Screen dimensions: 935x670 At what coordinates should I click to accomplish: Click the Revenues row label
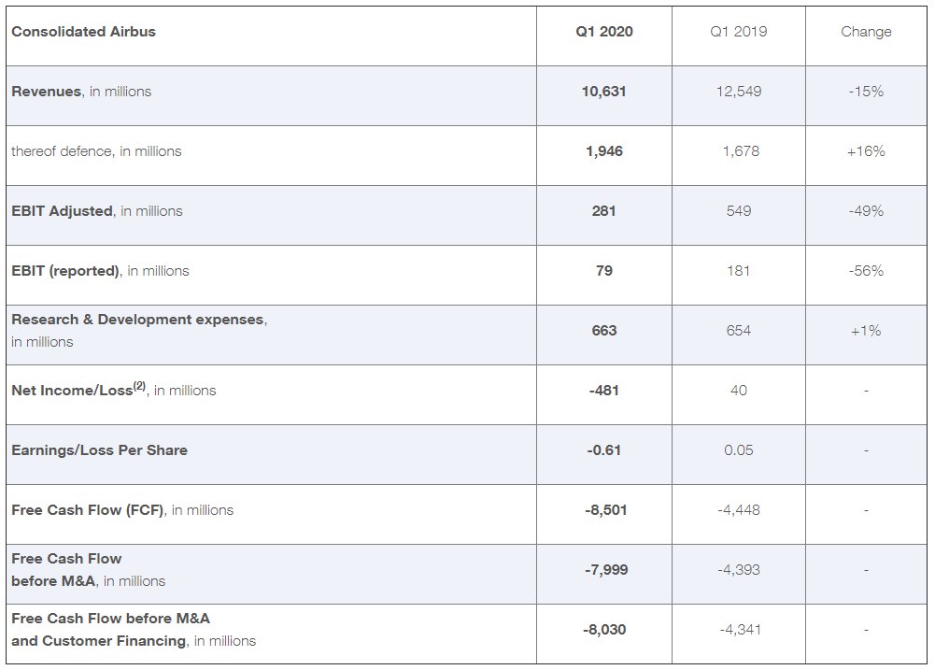pos(81,92)
